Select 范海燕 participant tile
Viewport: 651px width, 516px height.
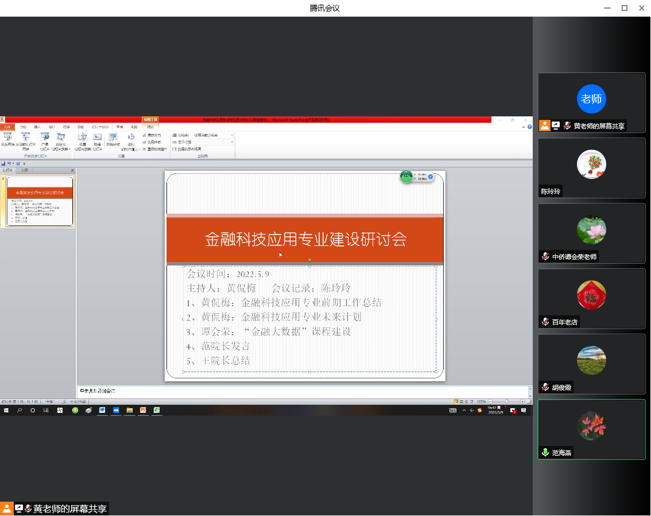(x=591, y=429)
